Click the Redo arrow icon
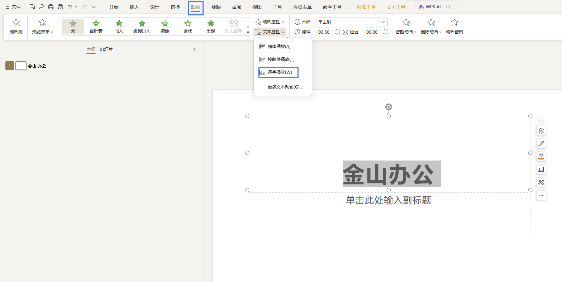The height and width of the screenshot is (282, 562). coord(85,7)
